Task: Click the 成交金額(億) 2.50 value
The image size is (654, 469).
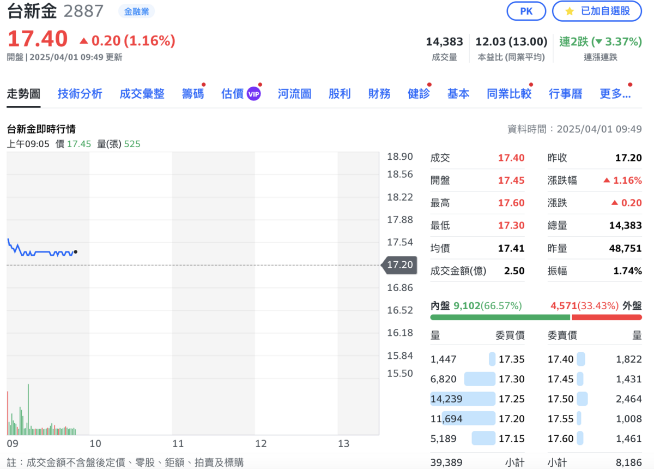Action: pyautogui.click(x=515, y=270)
